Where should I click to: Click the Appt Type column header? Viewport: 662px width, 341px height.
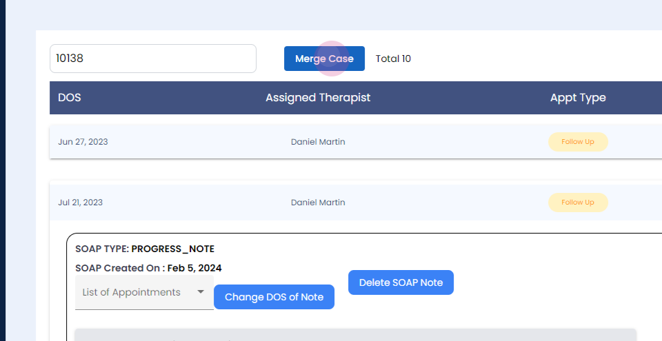[x=578, y=98]
